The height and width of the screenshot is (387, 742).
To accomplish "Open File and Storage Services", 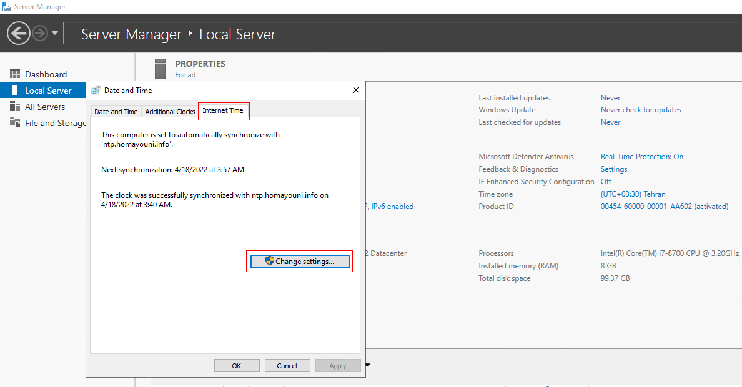I will point(56,123).
